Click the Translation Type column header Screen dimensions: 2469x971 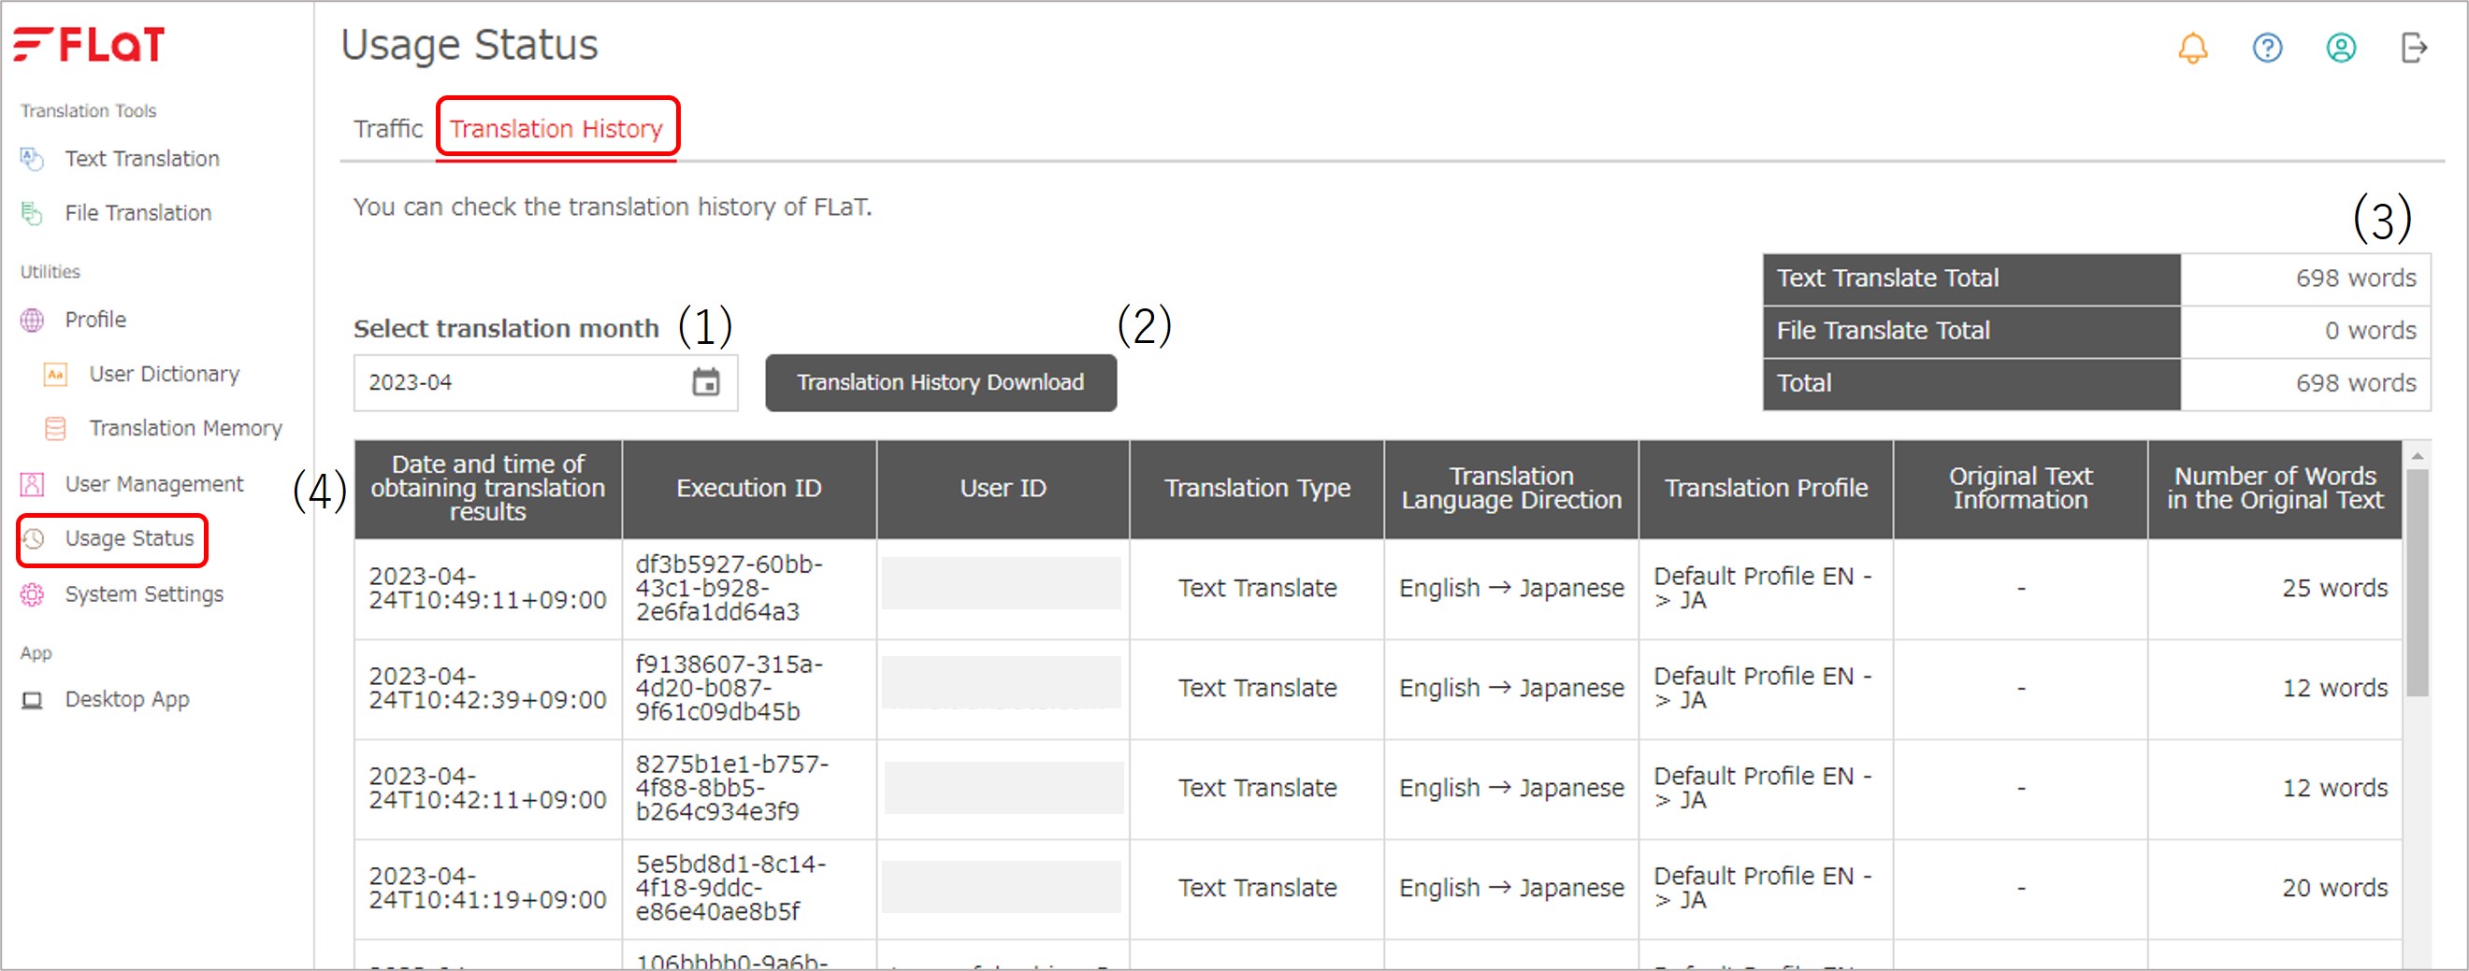(x=1257, y=489)
